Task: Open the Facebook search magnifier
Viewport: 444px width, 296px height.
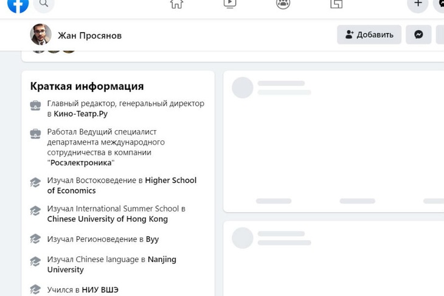Action: 44,5
